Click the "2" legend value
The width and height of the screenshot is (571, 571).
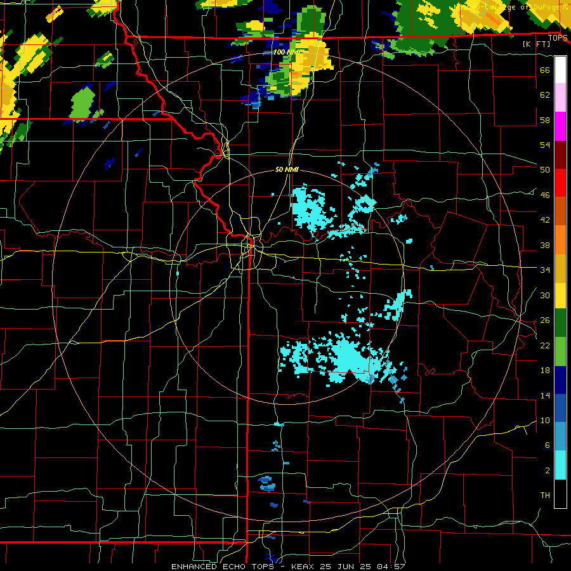[x=547, y=471]
